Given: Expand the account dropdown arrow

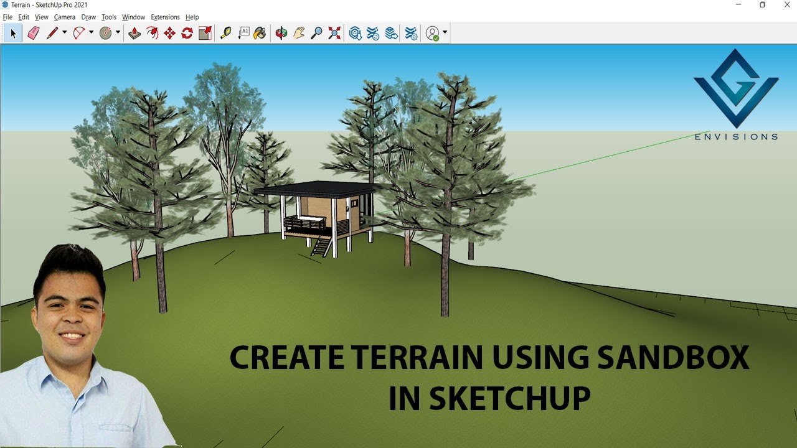Looking at the screenshot, I should pyautogui.click(x=445, y=33).
